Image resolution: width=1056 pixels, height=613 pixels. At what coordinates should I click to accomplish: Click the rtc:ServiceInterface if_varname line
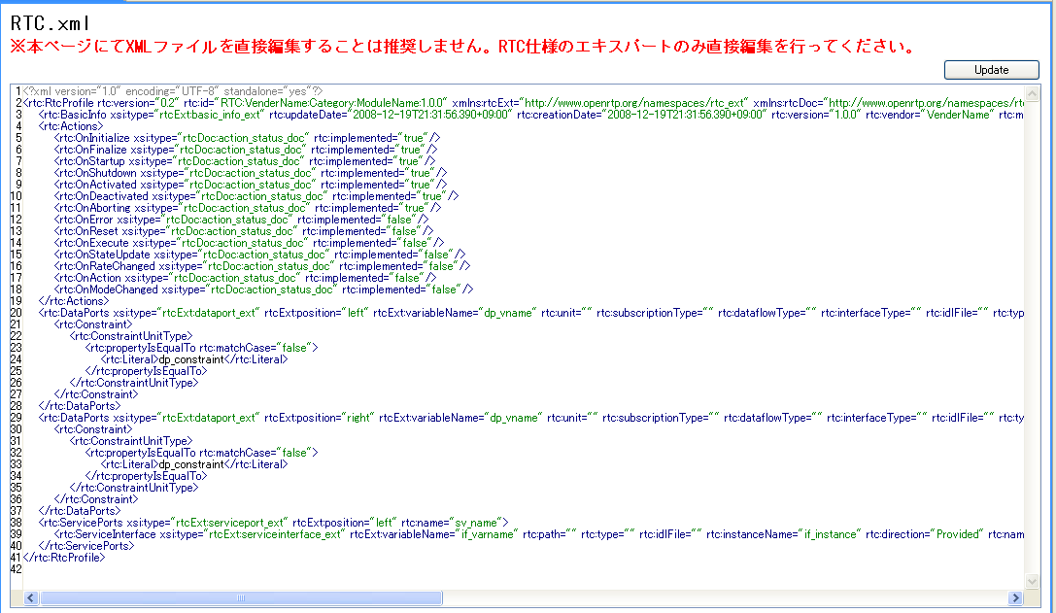(x=539, y=534)
